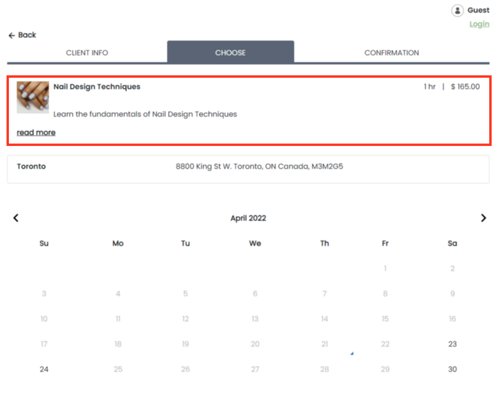Screen dimensions: 497x410
Task: Click the April 2022 month label
Action: tap(248, 218)
